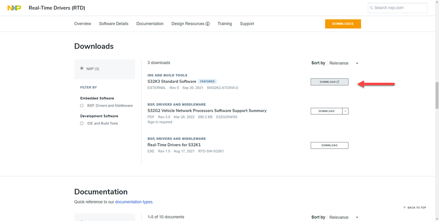This screenshot has height=221, width=439.
Task: Open the Support tab
Action: pyautogui.click(x=247, y=24)
